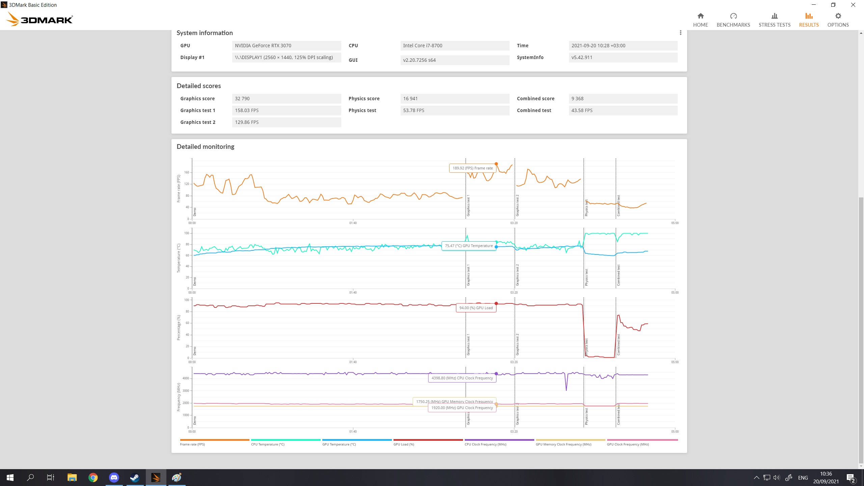Click the Graphics score value 32 790
This screenshot has height=486, width=864.
pyautogui.click(x=287, y=99)
